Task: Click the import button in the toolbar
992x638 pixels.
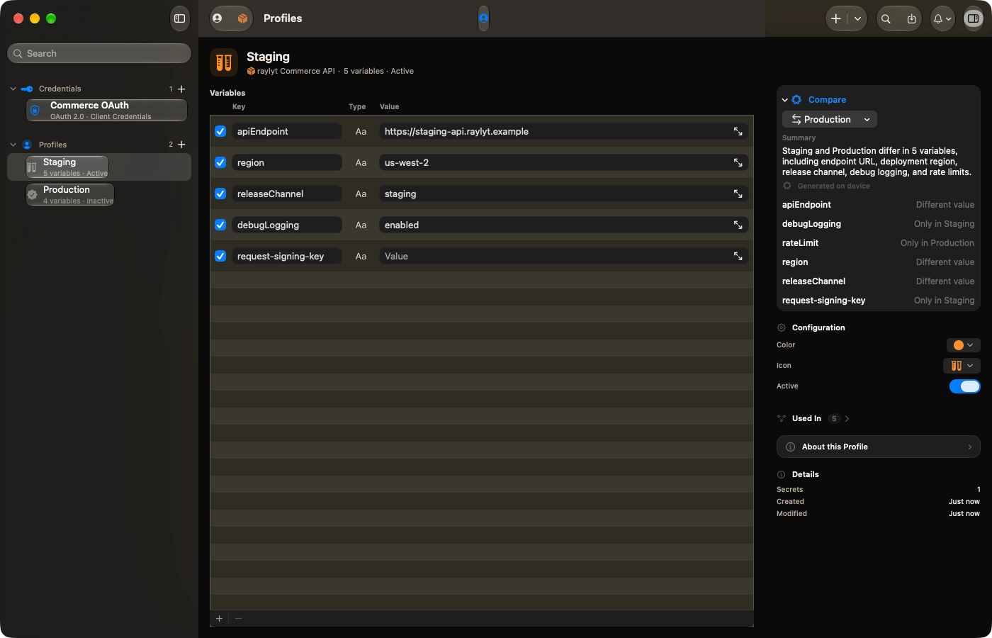Action: [x=911, y=19]
